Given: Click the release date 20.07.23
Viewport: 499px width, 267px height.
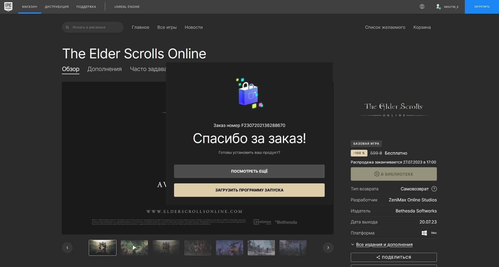Looking at the screenshot, I should [428, 222].
